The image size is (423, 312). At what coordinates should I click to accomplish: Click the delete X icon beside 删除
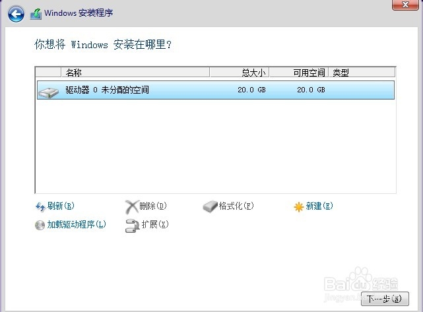pos(132,207)
